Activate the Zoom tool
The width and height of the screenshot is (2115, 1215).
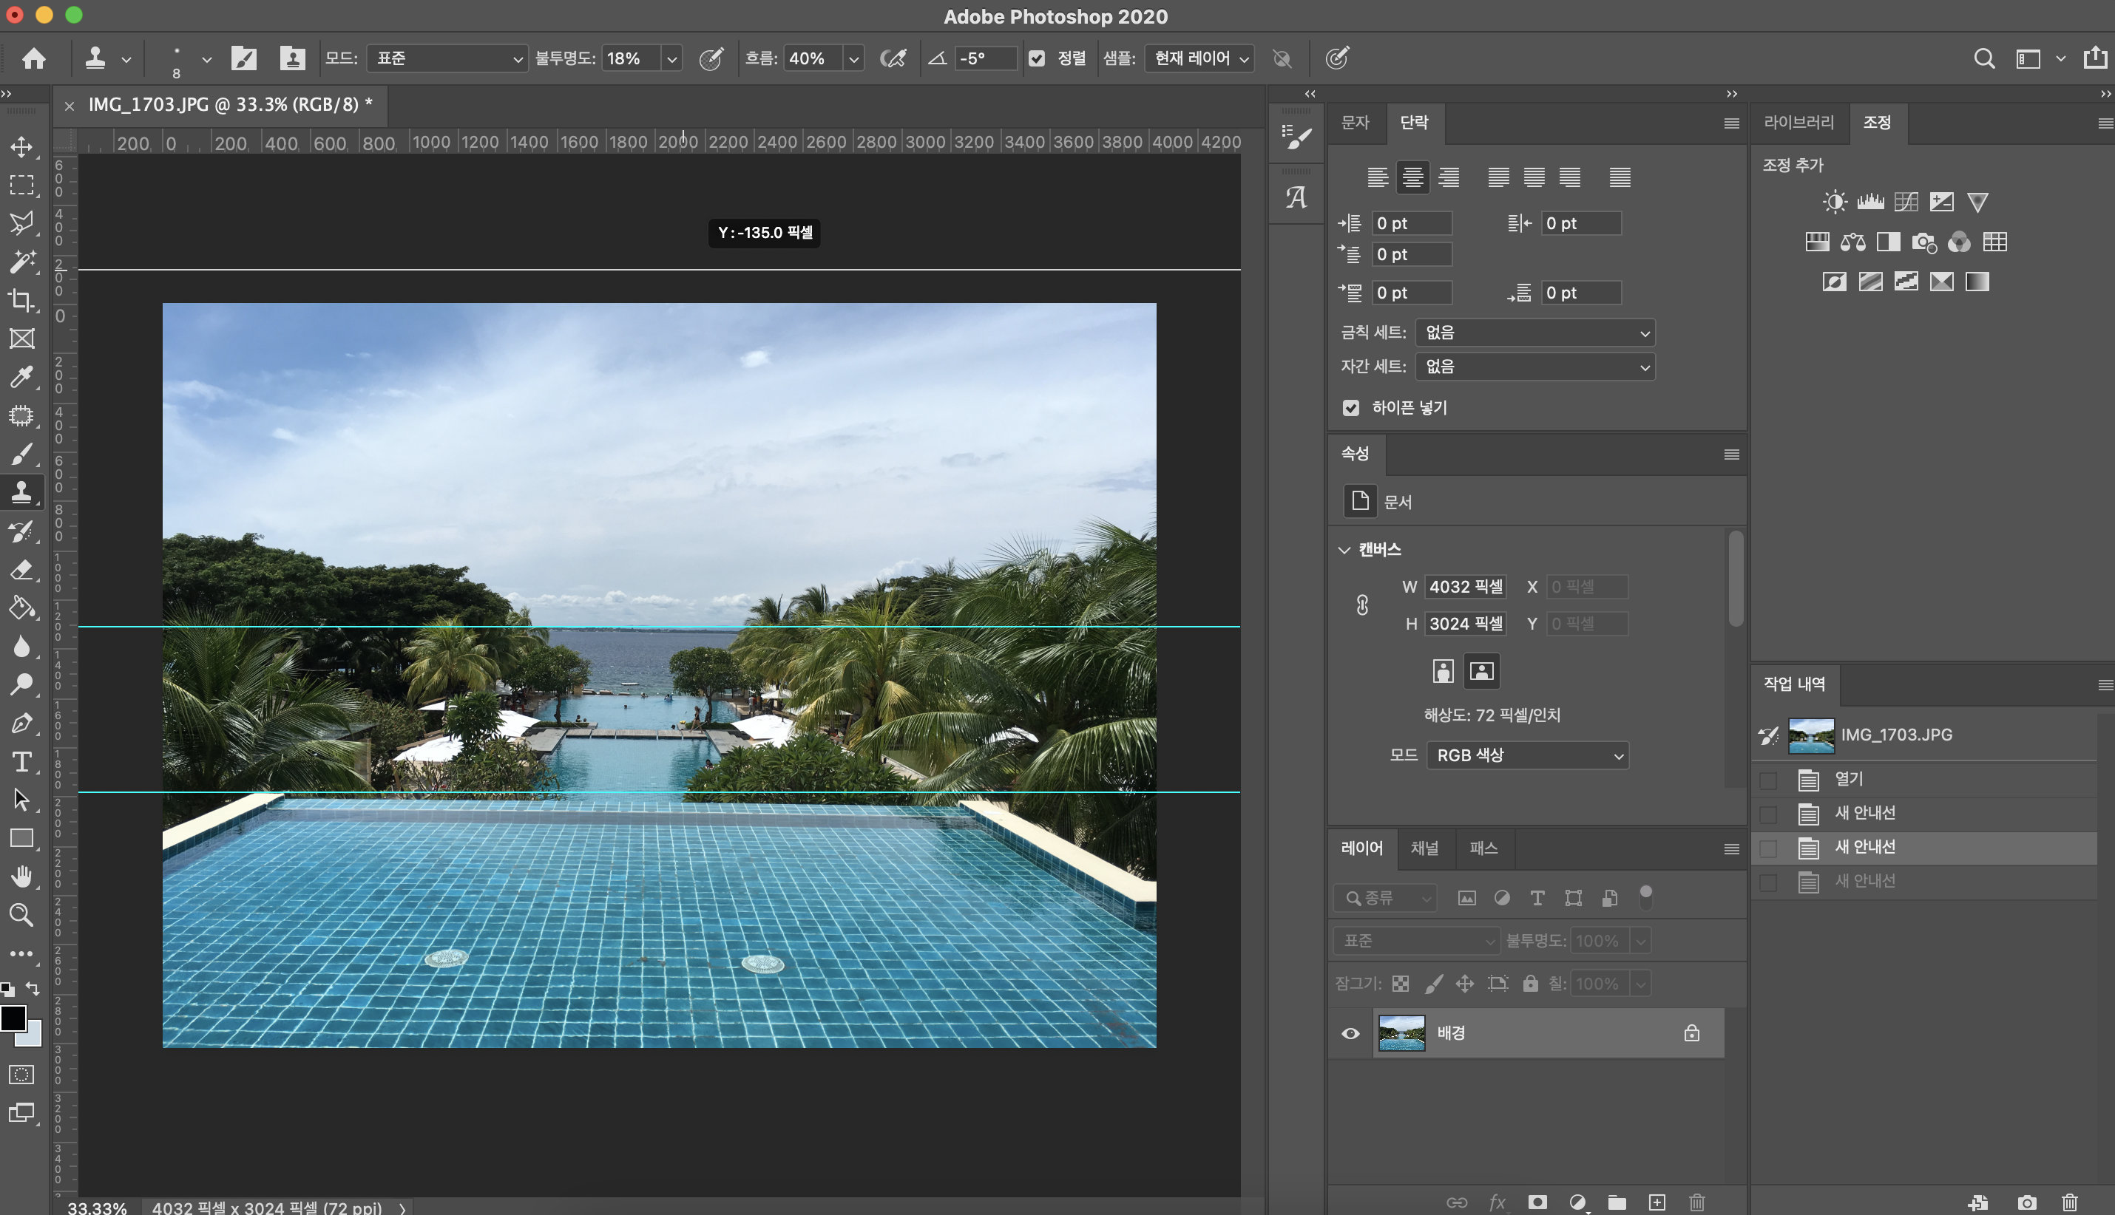[21, 916]
